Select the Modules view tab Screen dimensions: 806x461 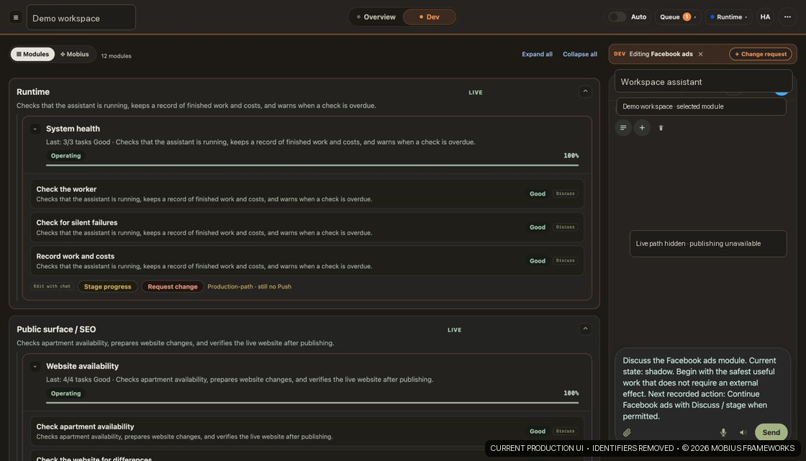(x=33, y=54)
